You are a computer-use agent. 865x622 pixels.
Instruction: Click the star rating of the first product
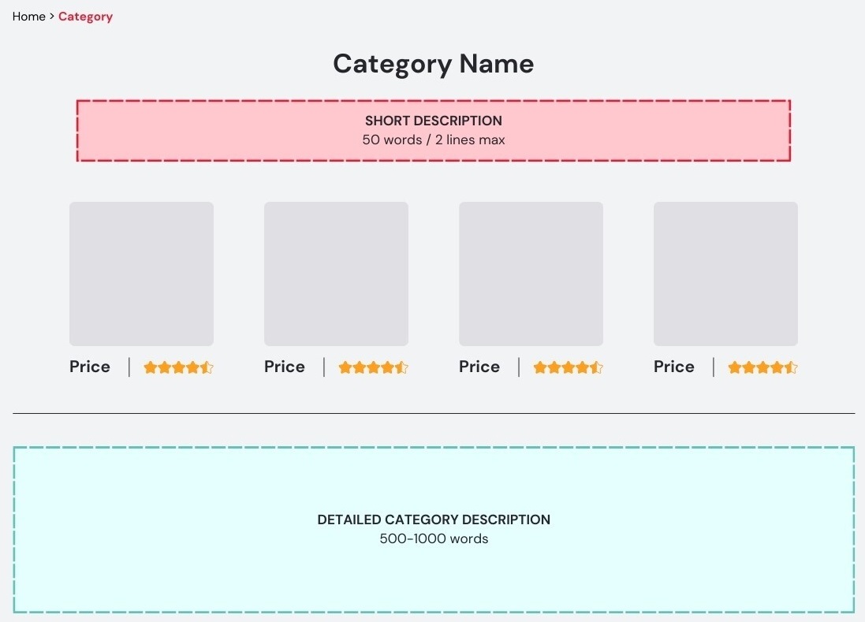pyautogui.click(x=178, y=367)
